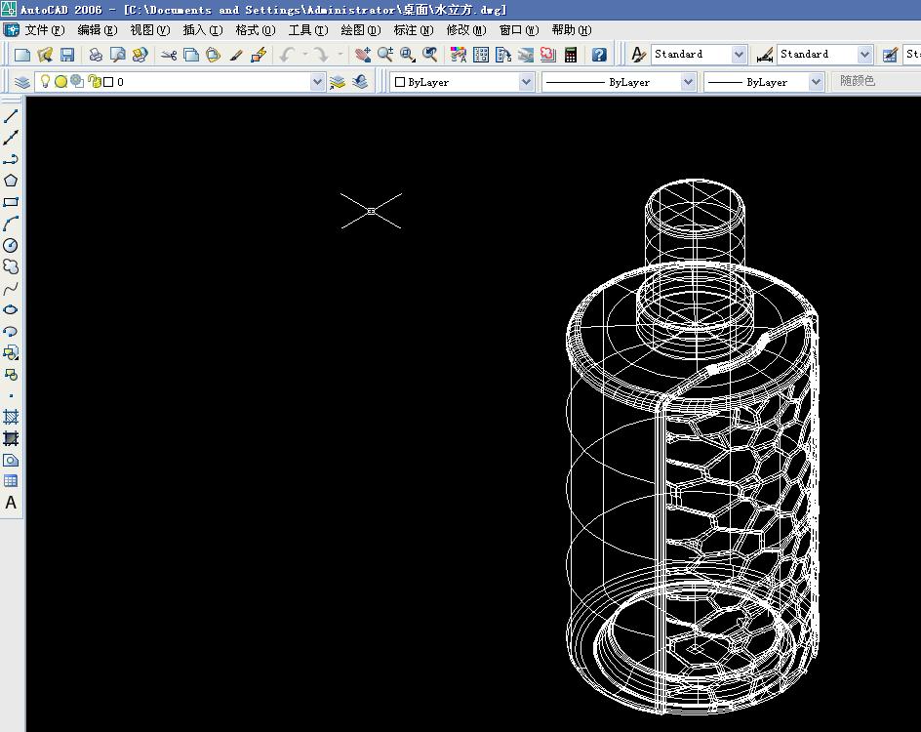Toggle layer 0 lock padlock icon
Viewport: 921px width, 732px height.
click(94, 82)
